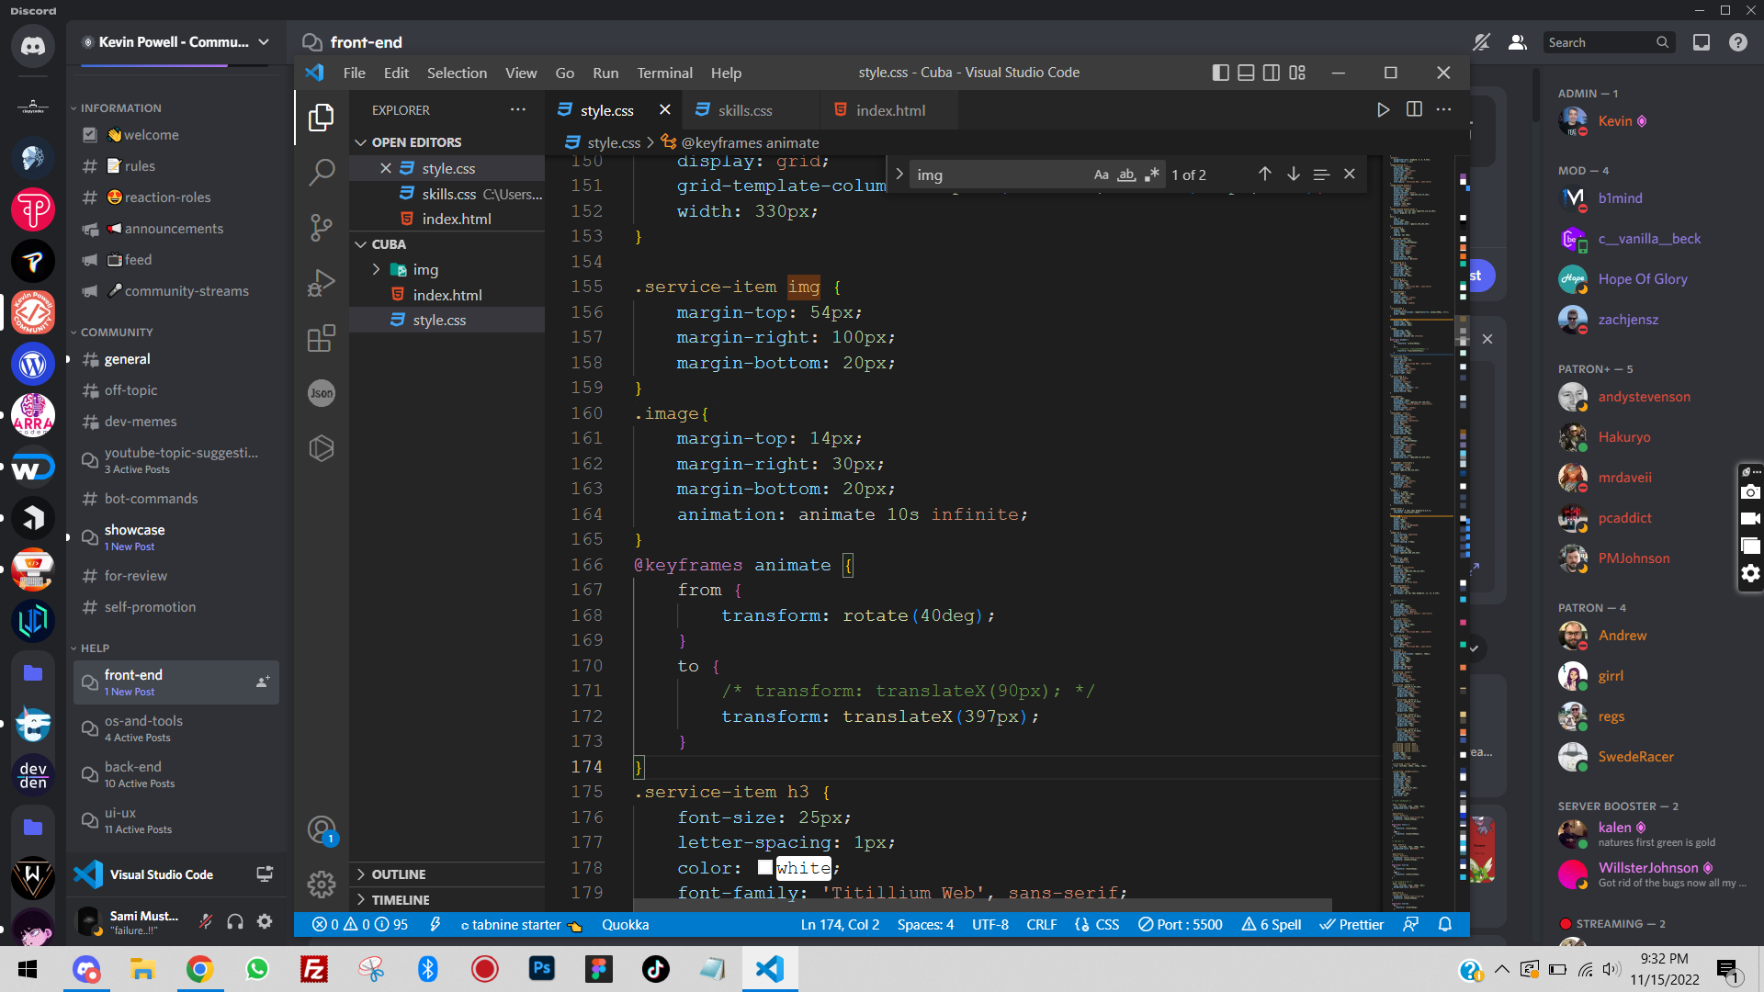Open Manage gear icon in activity bar
The width and height of the screenshot is (1764, 992).
[x=322, y=884]
